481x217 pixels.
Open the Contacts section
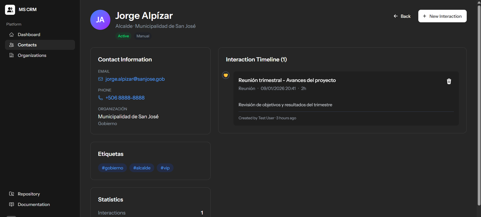(27, 45)
